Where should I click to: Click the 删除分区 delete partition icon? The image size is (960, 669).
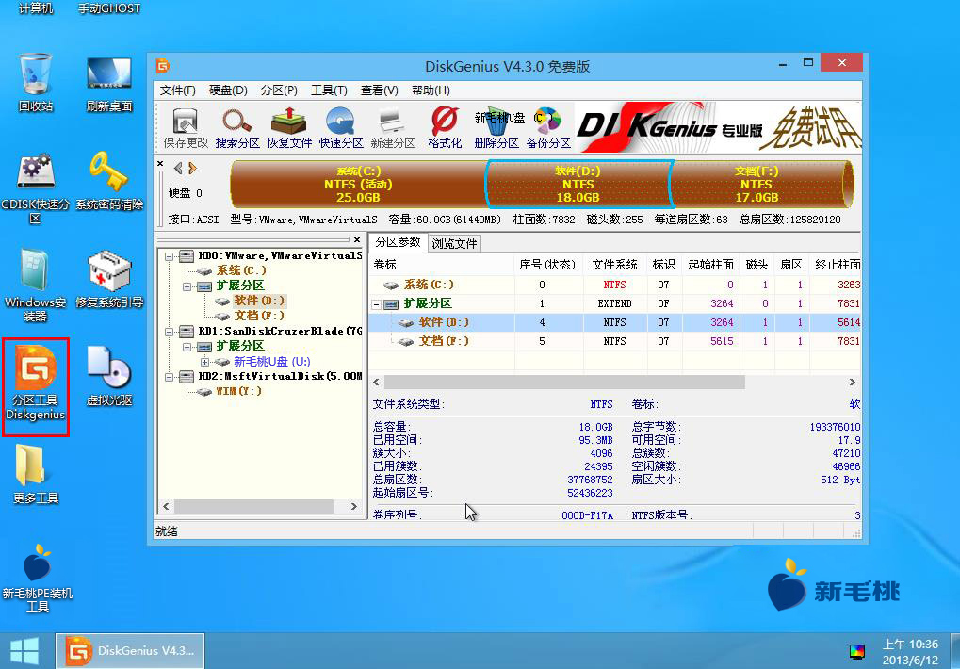pyautogui.click(x=496, y=128)
